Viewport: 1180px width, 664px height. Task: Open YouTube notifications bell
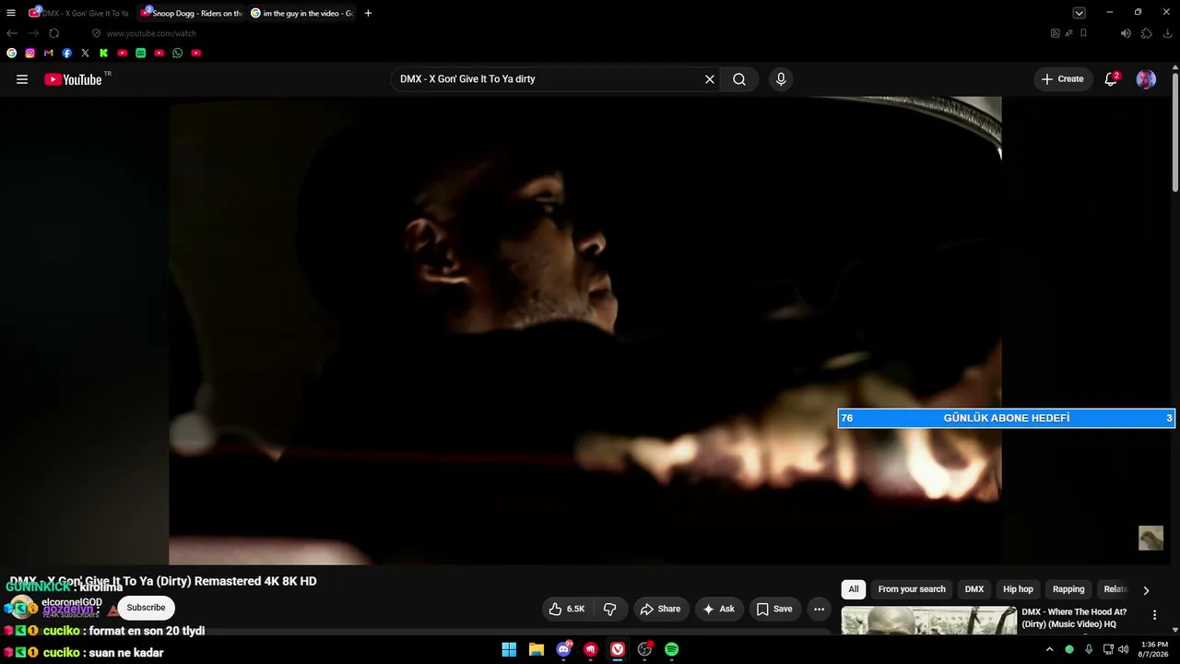tap(1111, 79)
